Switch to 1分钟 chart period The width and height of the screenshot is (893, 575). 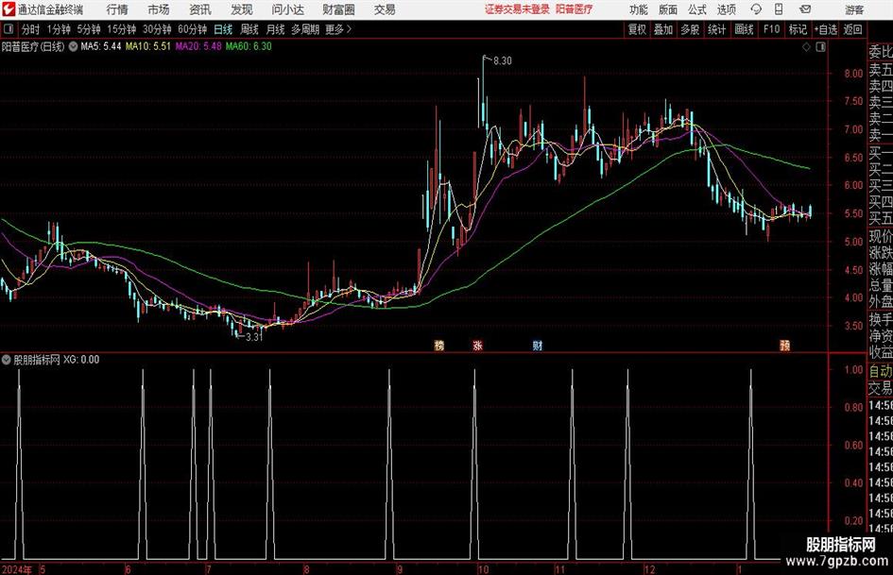pos(59,29)
